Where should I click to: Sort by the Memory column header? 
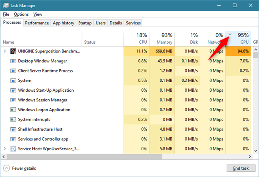point(162,39)
